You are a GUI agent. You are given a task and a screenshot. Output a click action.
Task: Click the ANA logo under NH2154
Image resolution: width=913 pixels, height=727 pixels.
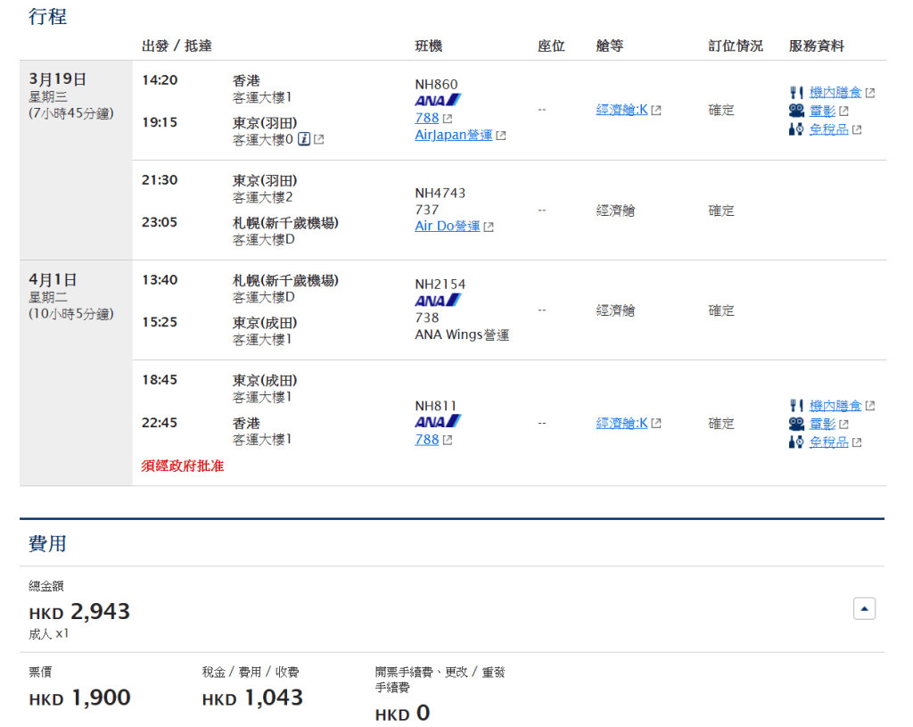[x=438, y=301]
